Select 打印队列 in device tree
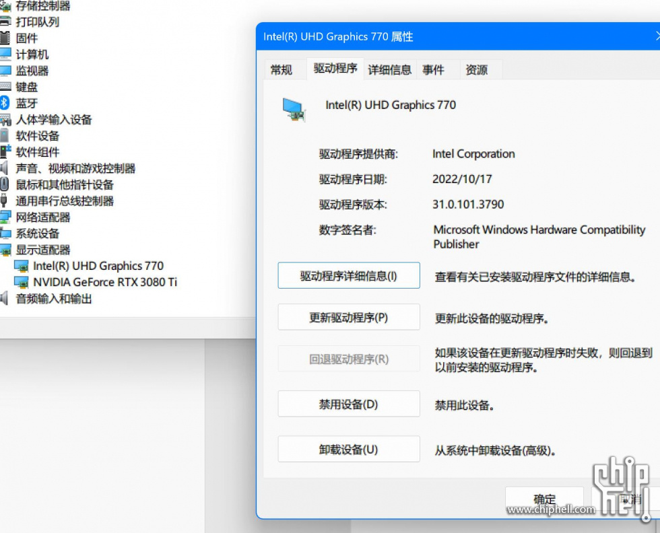The image size is (660, 533). (x=38, y=22)
